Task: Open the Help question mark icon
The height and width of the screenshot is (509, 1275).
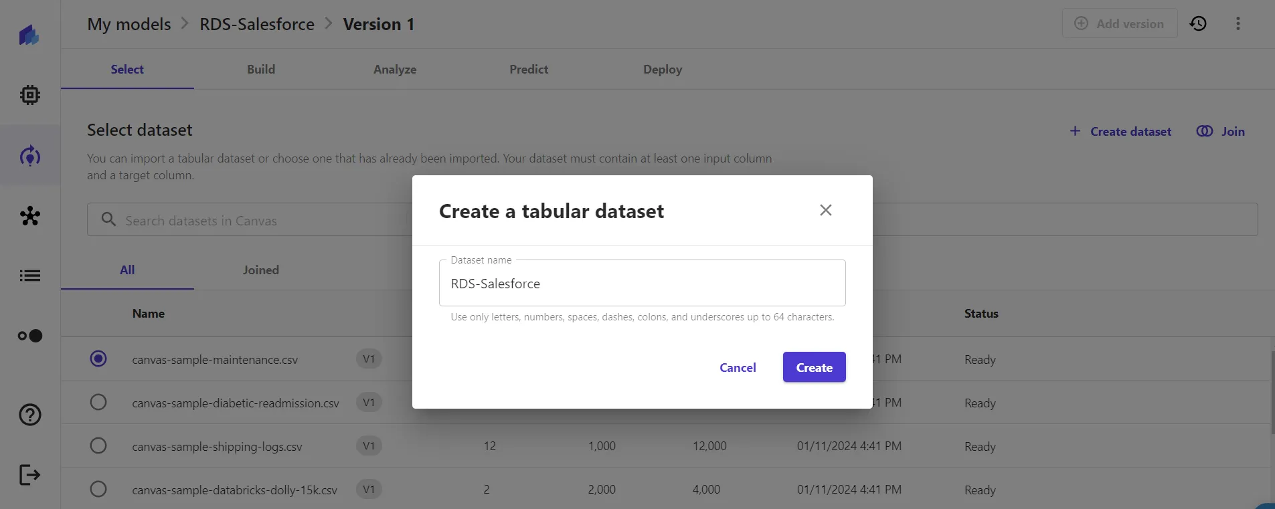Action: (29, 415)
